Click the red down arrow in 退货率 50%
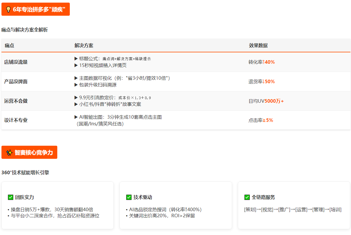The height and width of the screenshot is (235, 351). point(263,81)
